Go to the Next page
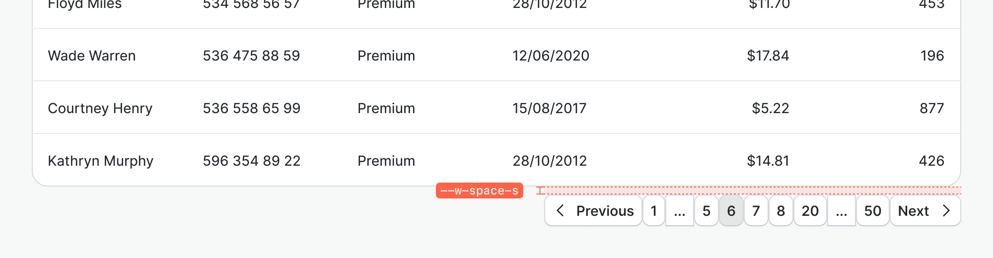Screen dimensions: 993x258 pos(925,211)
